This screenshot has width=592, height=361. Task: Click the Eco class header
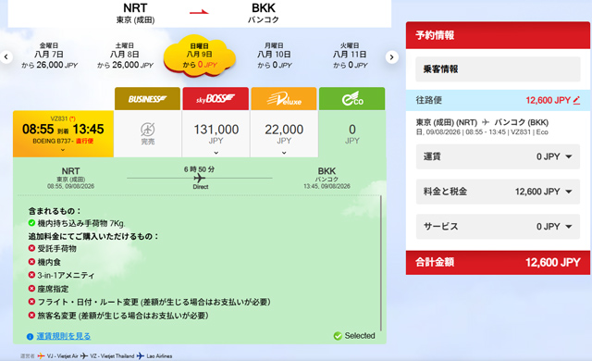[351, 99]
